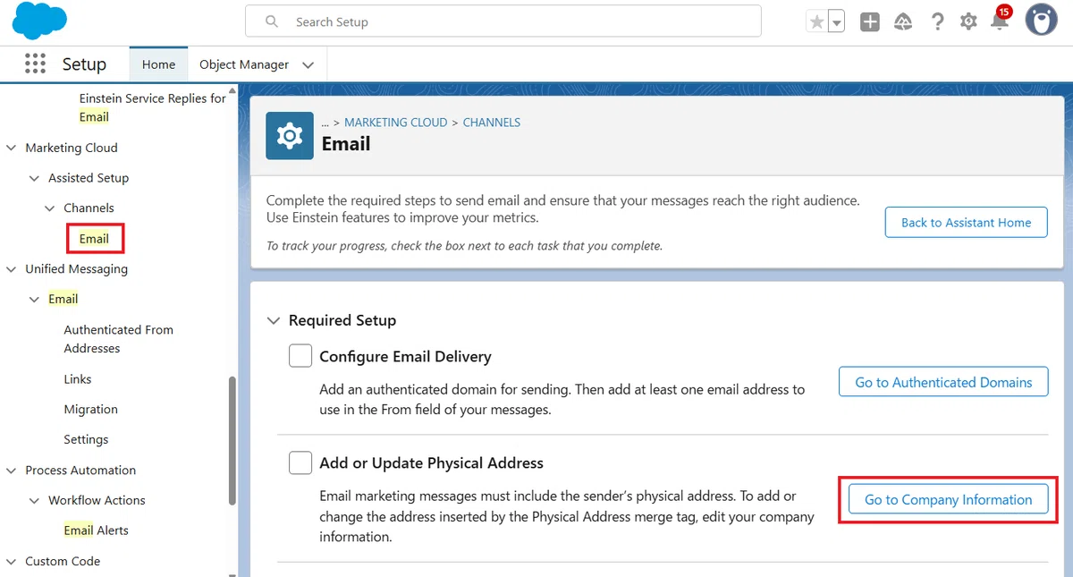Open the favorites list dropdown arrow
Viewport: 1073px width, 577px height.
click(x=836, y=21)
